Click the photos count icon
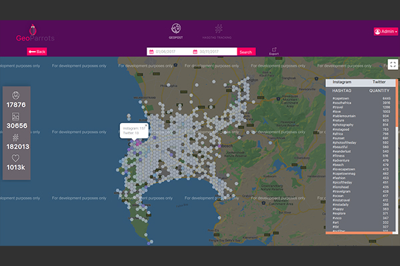400x266 pixels. point(15,116)
